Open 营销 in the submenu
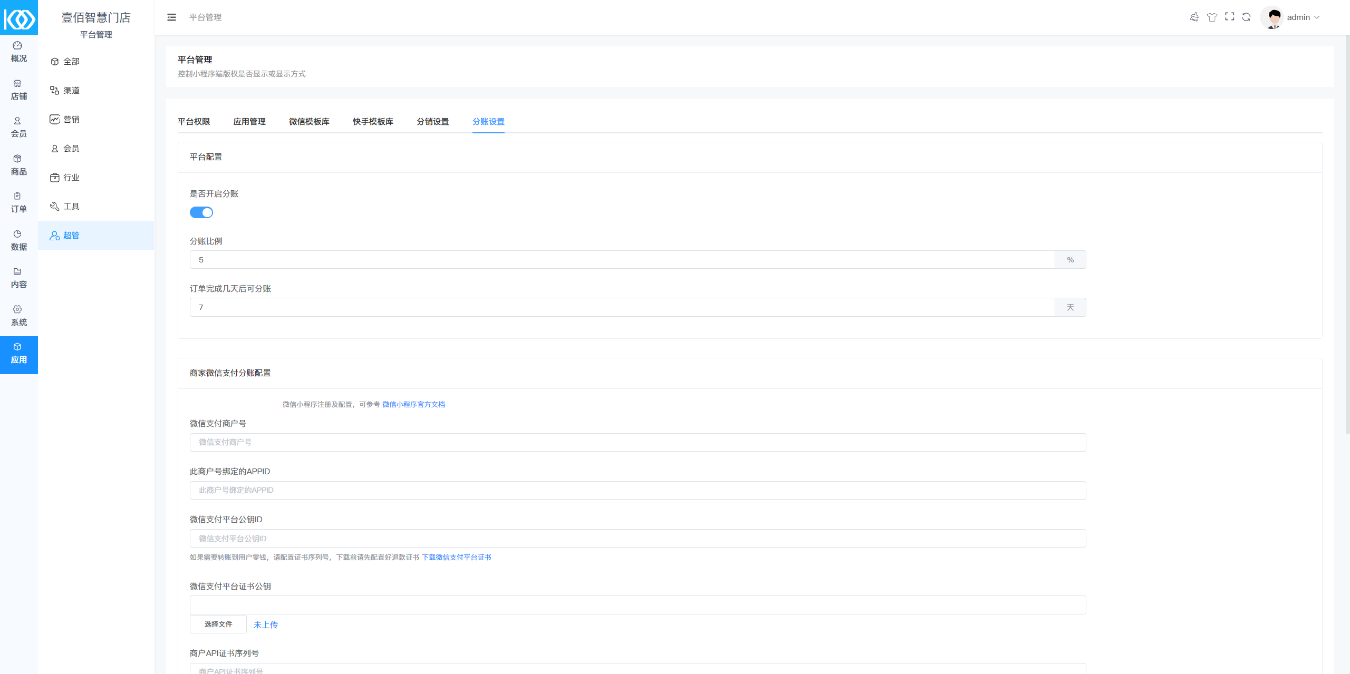This screenshot has height=674, width=1350. point(71,120)
